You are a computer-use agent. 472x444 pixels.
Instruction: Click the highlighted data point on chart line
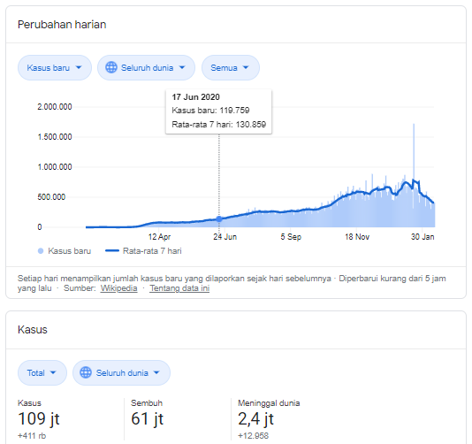pyautogui.click(x=219, y=219)
